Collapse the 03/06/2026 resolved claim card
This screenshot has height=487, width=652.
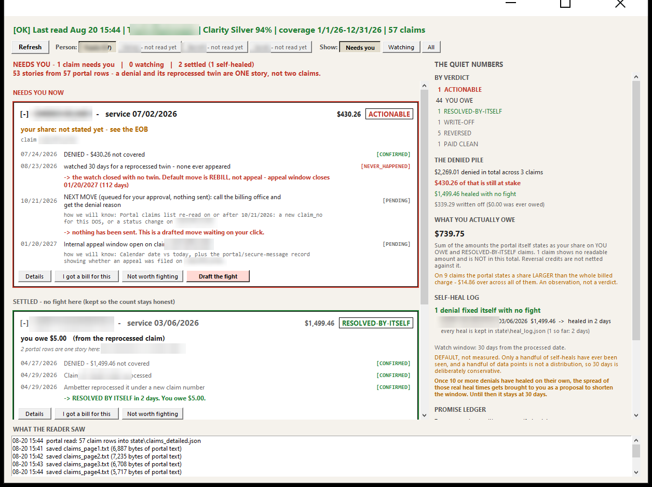pos(24,323)
